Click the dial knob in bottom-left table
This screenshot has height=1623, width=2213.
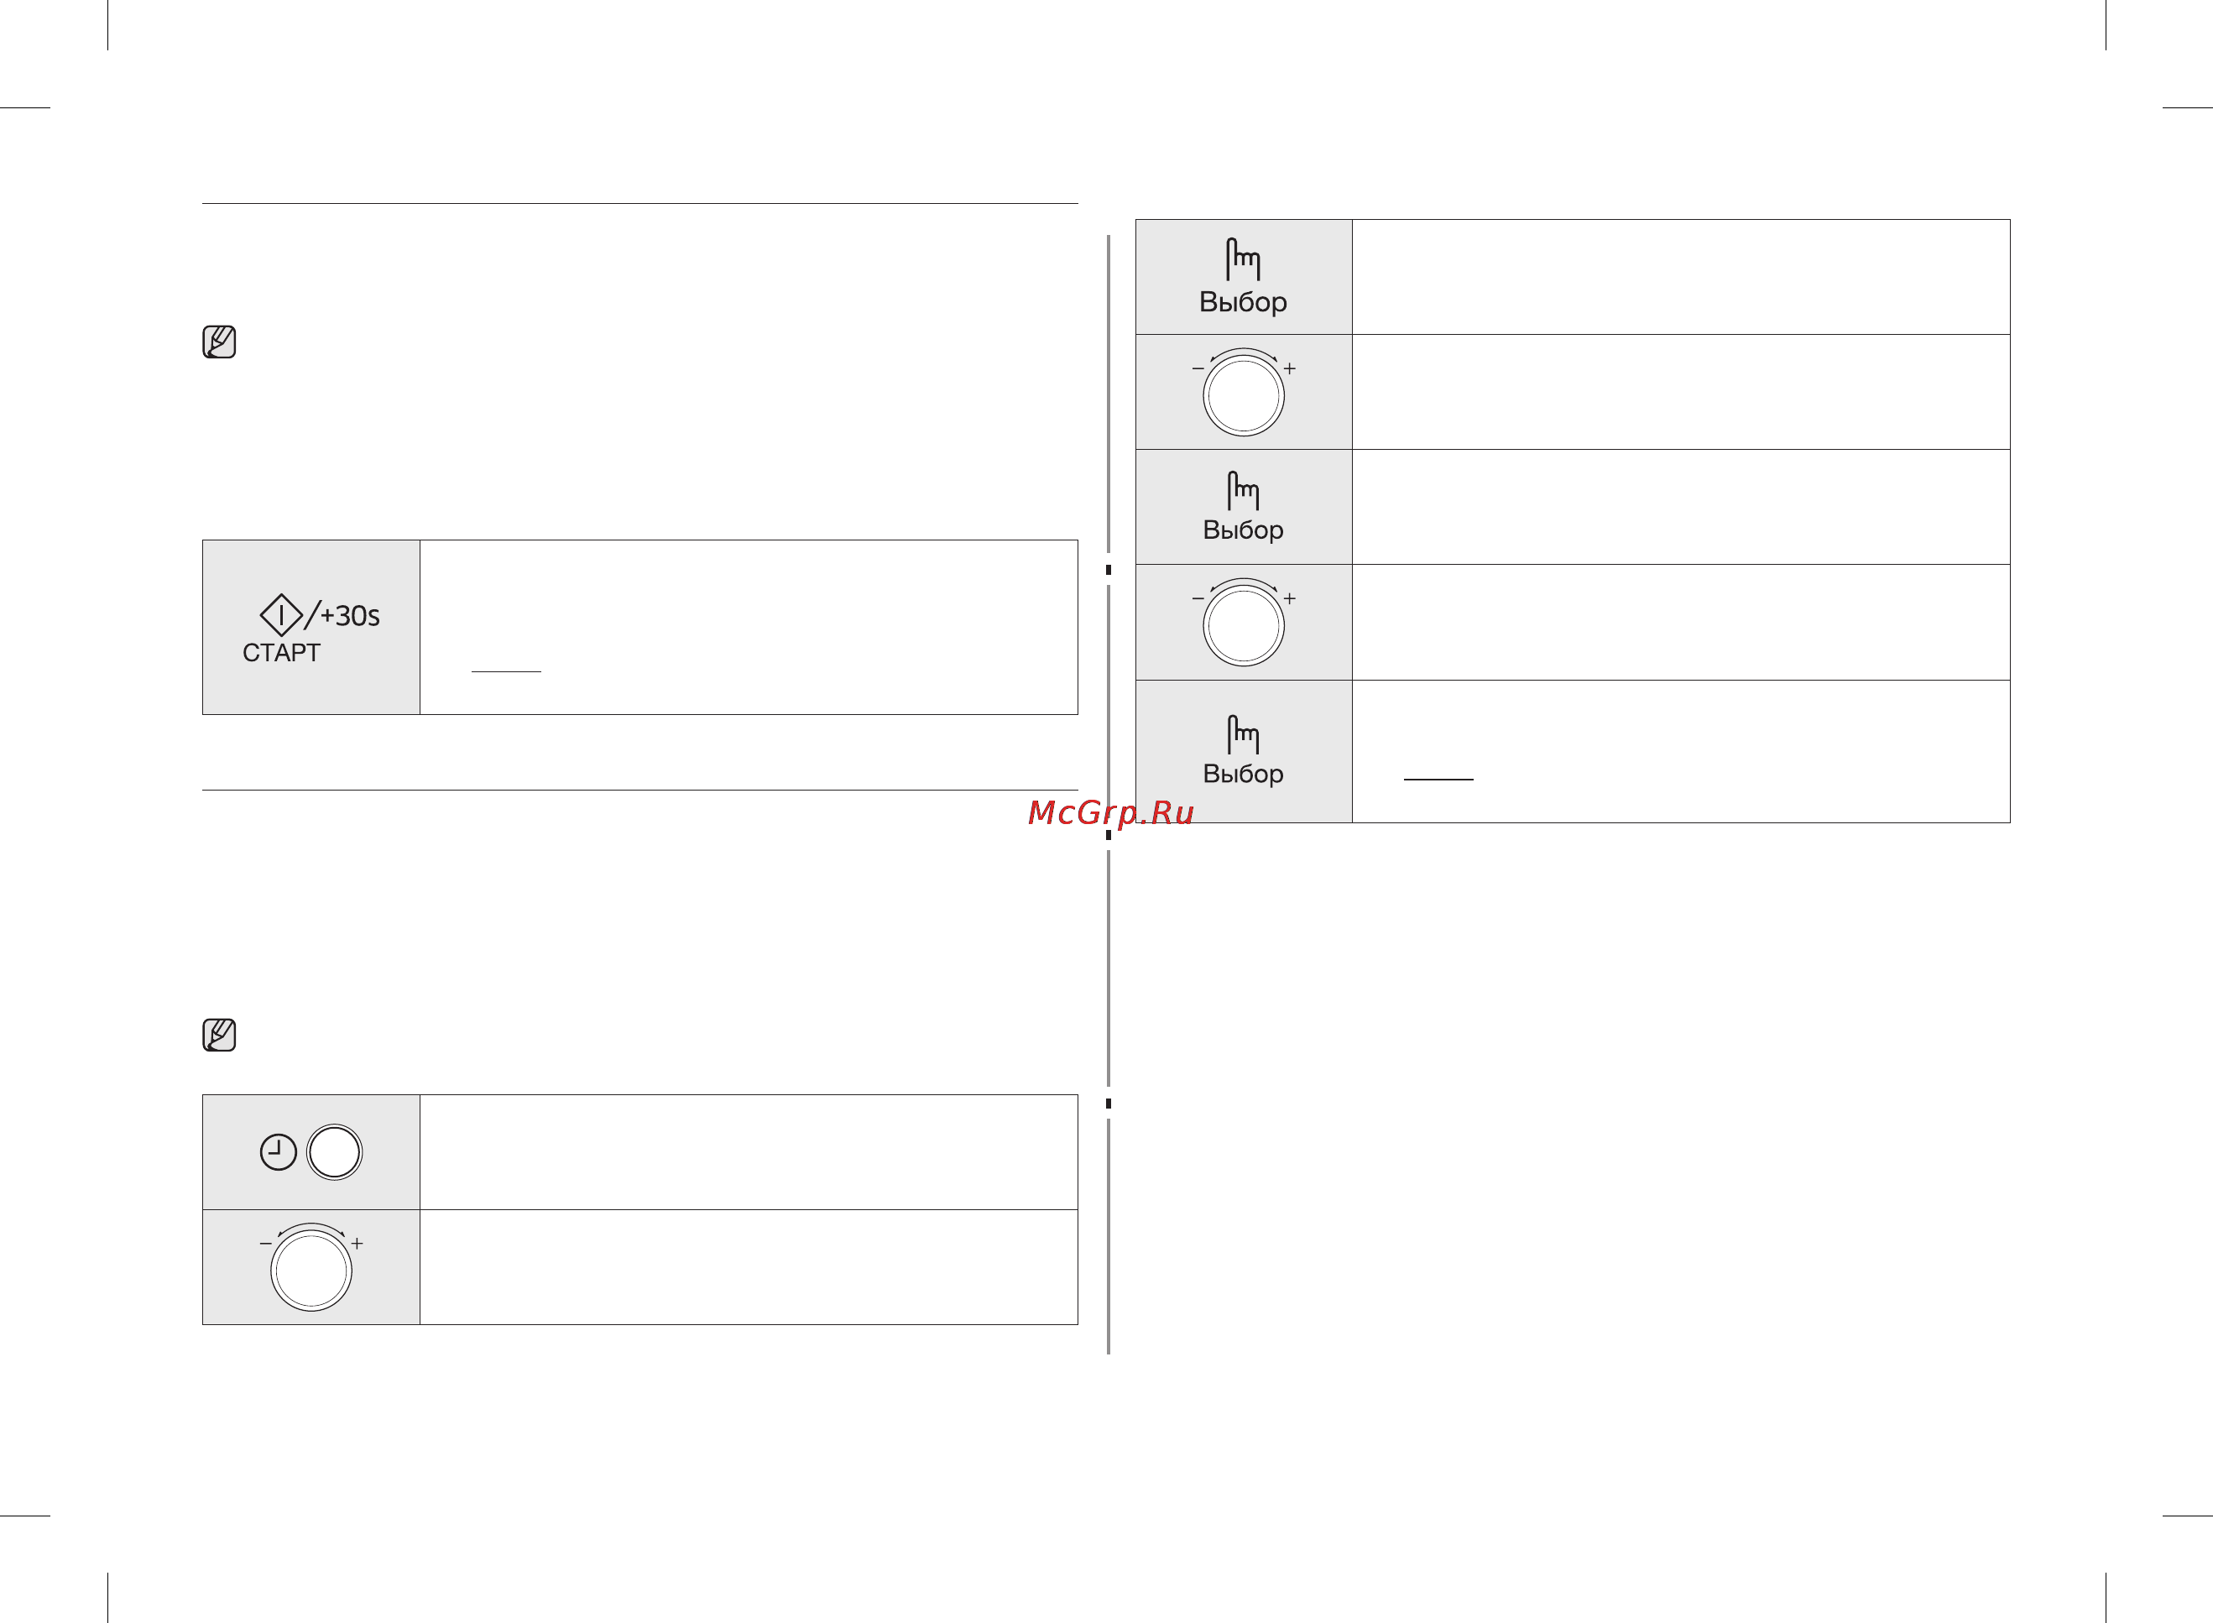tap(311, 1270)
